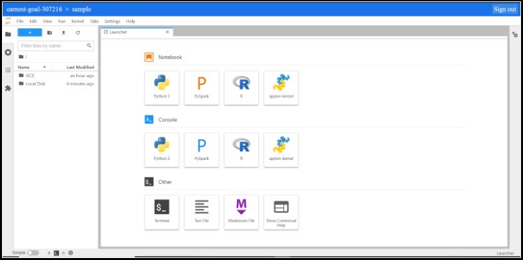Click the kernel status circle in status bar
Screen dimensions: 523x260
[71, 253]
